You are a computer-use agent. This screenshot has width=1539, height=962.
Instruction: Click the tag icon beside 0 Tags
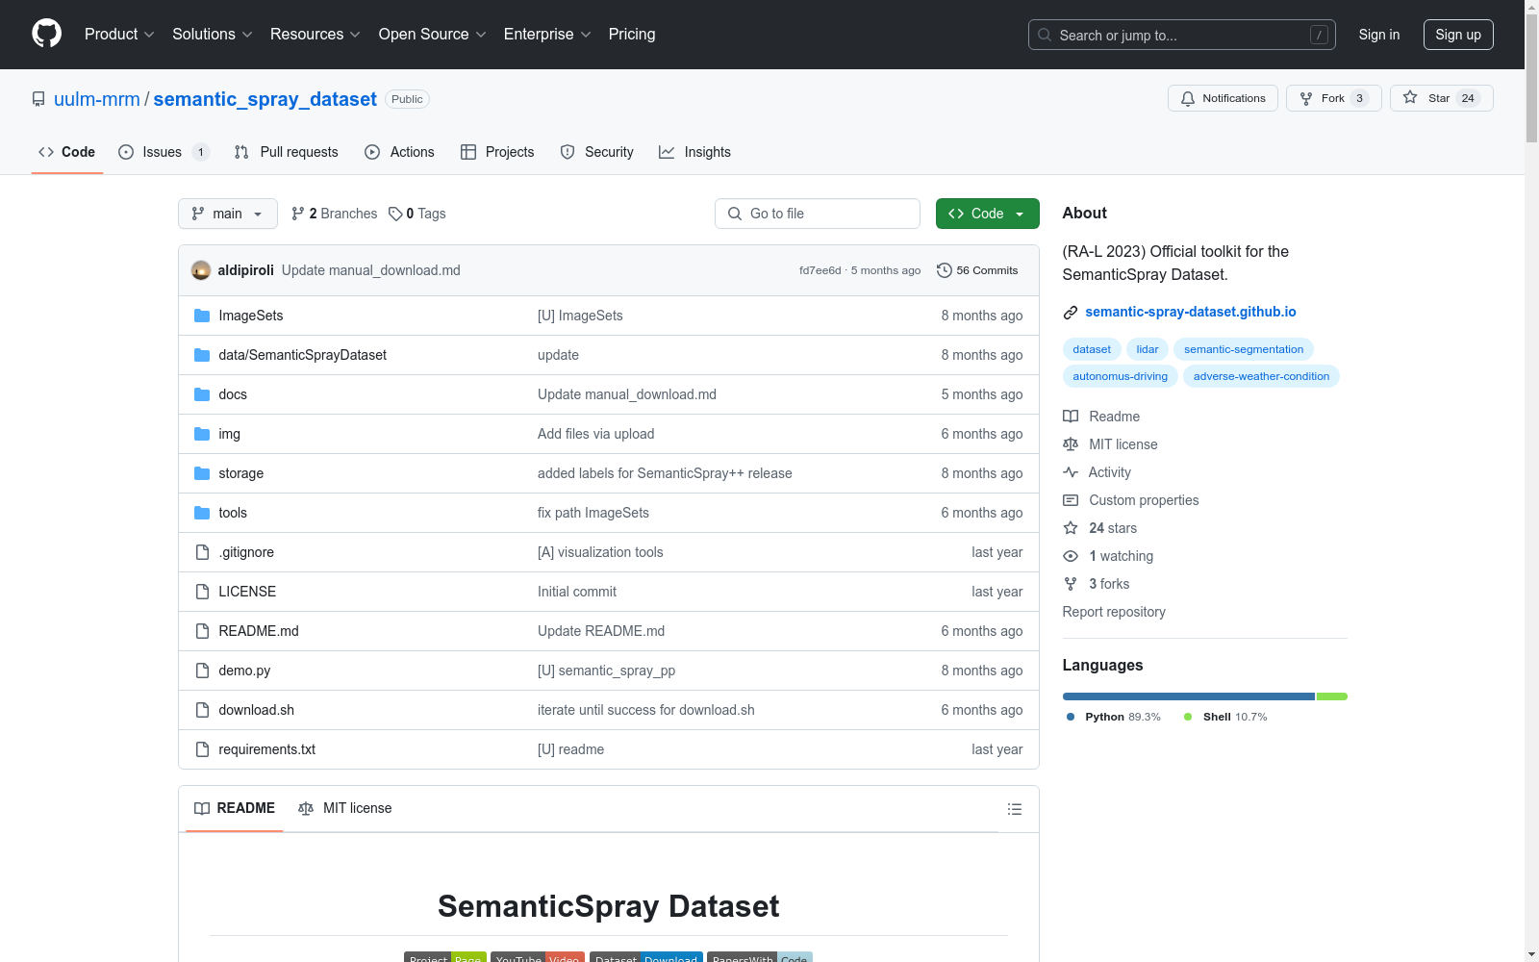(x=395, y=214)
